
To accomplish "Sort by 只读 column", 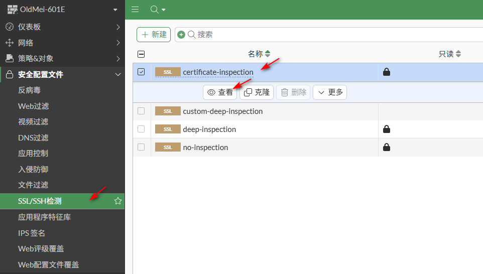I will 449,54.
